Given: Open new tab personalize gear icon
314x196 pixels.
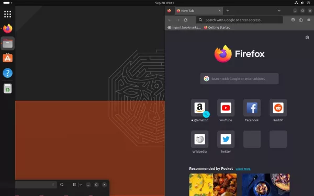Looking at the screenshot, I should [x=307, y=38].
